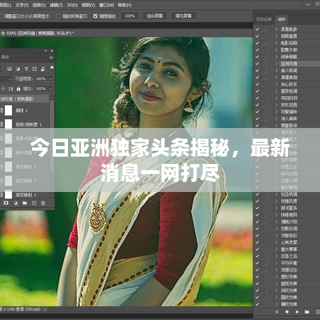Open the 选择(S) menu
This screenshot has height=320, width=320.
point(39,5)
